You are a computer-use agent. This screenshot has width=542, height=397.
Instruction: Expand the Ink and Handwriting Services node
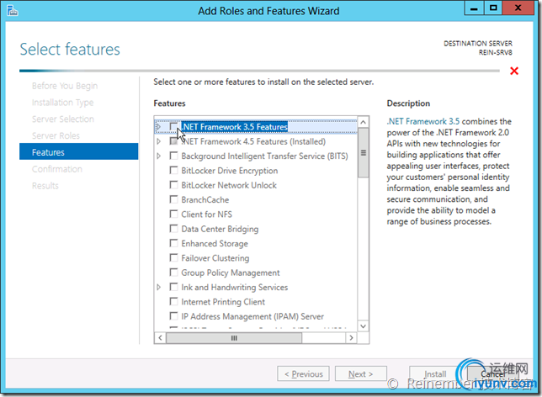pos(159,287)
